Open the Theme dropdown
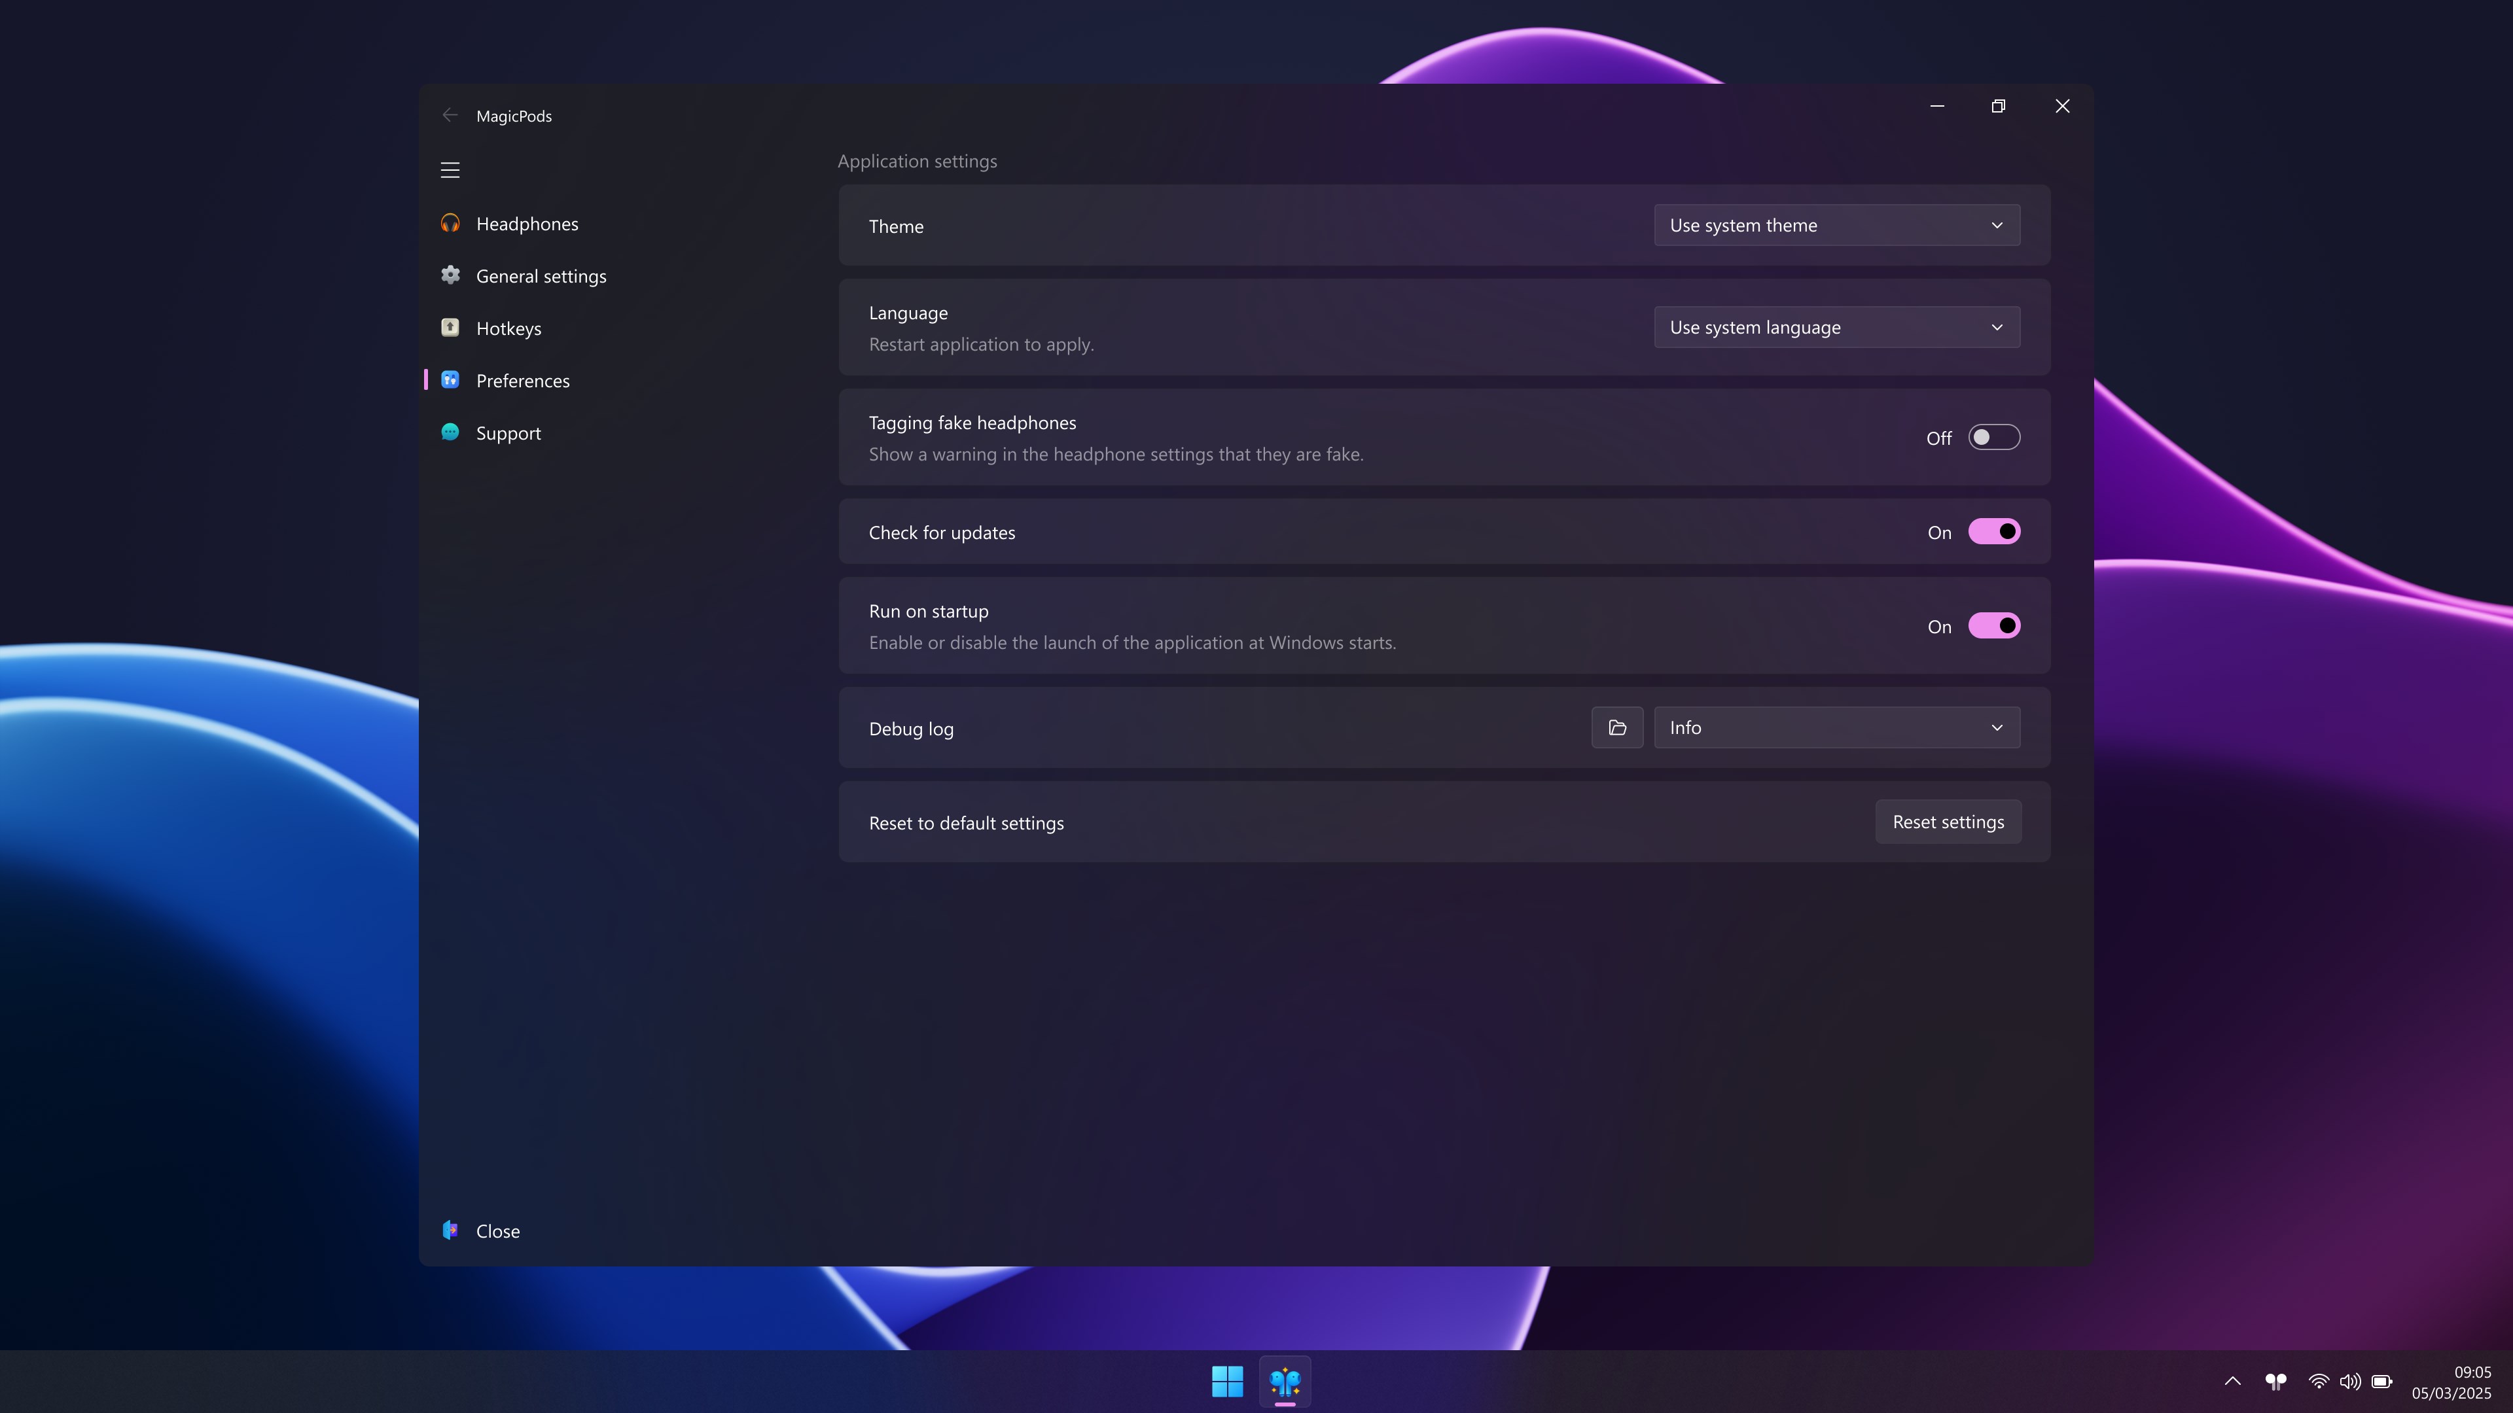This screenshot has height=1413, width=2513. click(1836, 225)
